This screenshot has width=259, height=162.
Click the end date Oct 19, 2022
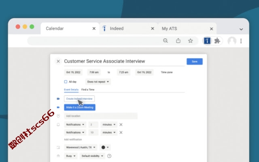(144, 72)
